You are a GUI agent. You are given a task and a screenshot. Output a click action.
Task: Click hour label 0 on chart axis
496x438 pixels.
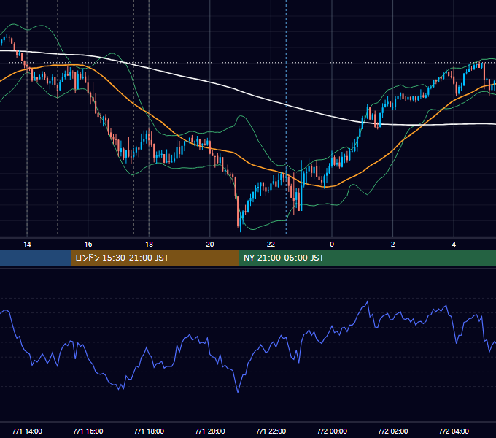pyautogui.click(x=332, y=245)
